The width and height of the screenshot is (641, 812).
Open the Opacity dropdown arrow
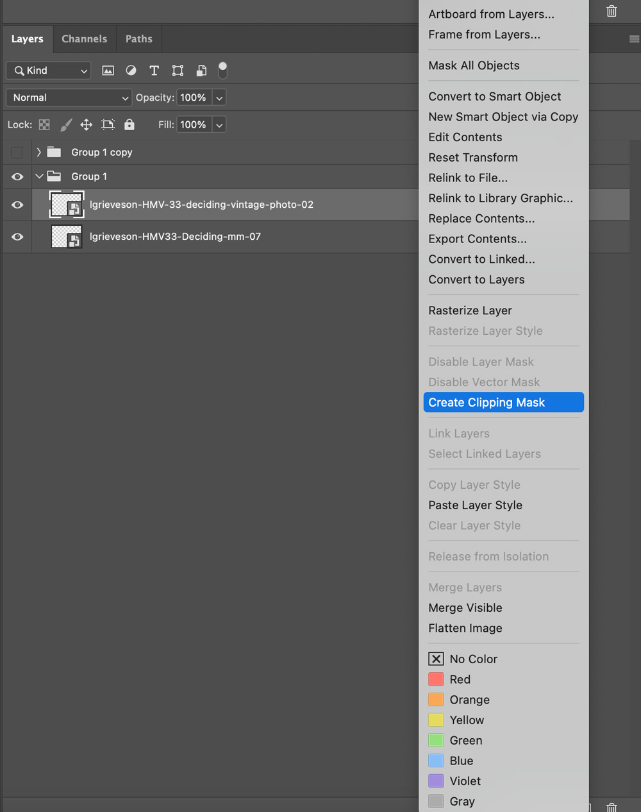[x=219, y=97]
